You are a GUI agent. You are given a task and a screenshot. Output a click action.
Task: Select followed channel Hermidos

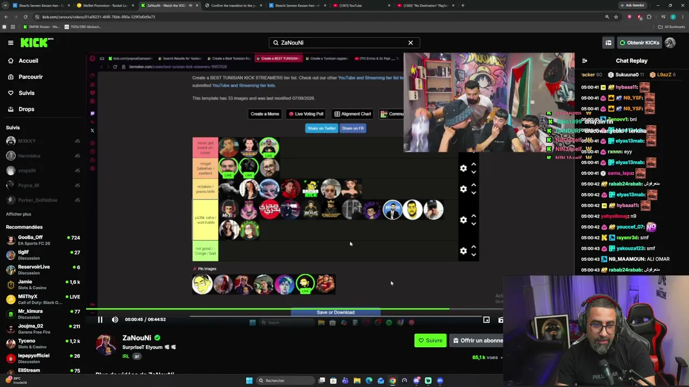[x=43, y=156]
